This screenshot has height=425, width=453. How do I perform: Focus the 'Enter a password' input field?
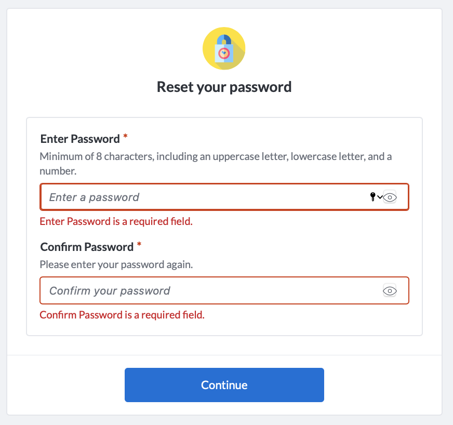[224, 197]
